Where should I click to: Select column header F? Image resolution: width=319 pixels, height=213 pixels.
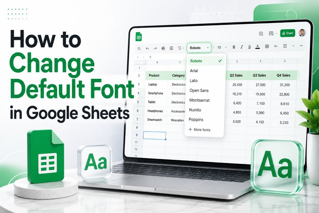tap(261, 61)
